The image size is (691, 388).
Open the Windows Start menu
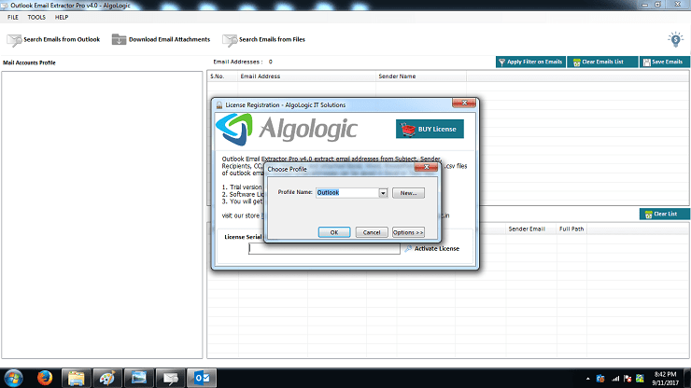click(14, 379)
